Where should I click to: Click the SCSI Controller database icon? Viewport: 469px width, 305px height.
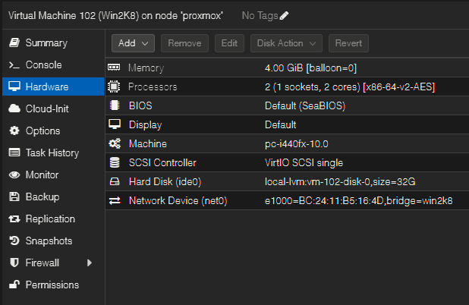(x=115, y=162)
